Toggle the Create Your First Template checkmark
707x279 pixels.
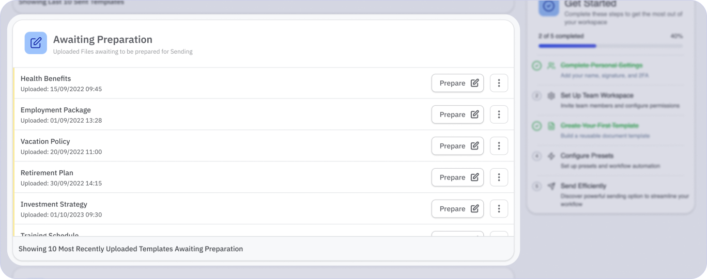(537, 125)
